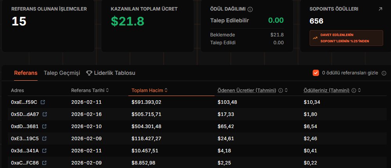Click trending arrow icon in Sopoints banner
The image size is (391, 168).
point(315,38)
